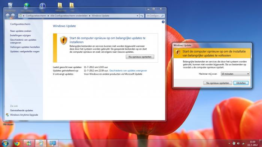
Task: Click text '11-7-2012 om 12:03 uur'
Action: point(96,67)
